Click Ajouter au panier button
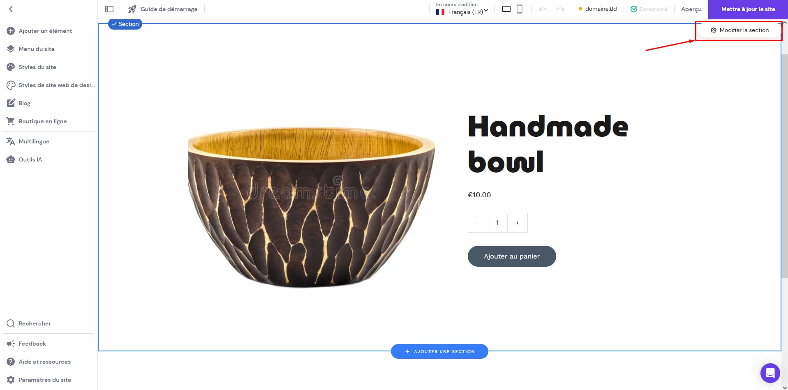Image resolution: width=788 pixels, height=390 pixels. pos(512,256)
